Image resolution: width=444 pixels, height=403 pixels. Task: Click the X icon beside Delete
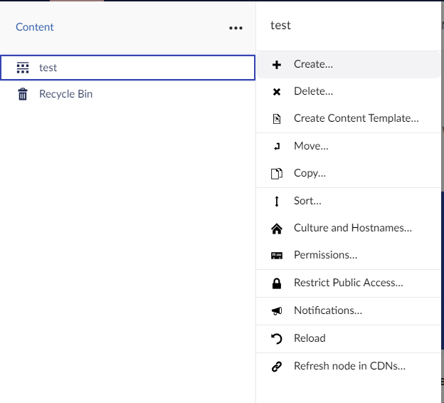point(277,92)
